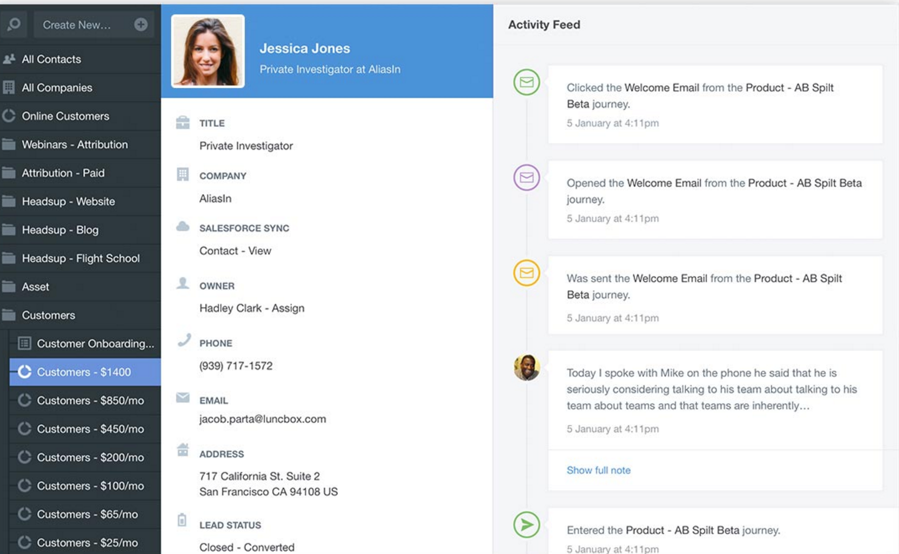Click the purple opened-email activity icon
The width and height of the screenshot is (899, 554).
(527, 177)
